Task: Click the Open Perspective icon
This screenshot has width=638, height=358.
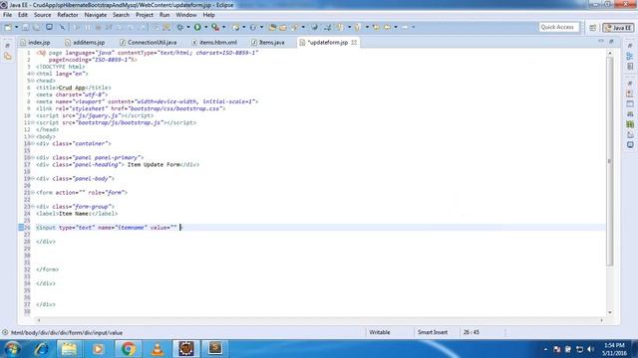Action: pyautogui.click(x=593, y=28)
